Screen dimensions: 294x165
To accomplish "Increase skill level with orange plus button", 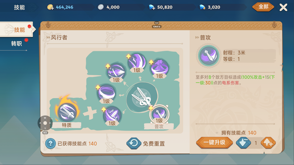I will (268, 143).
